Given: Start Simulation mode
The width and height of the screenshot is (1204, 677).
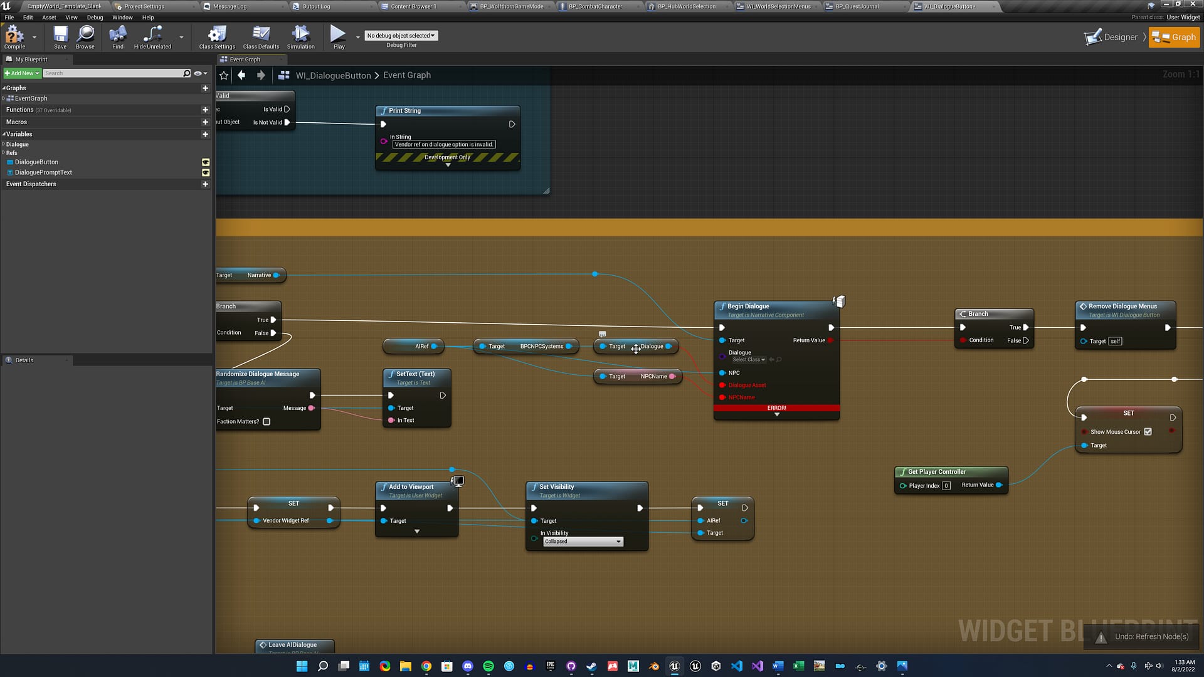Looking at the screenshot, I should pos(300,38).
